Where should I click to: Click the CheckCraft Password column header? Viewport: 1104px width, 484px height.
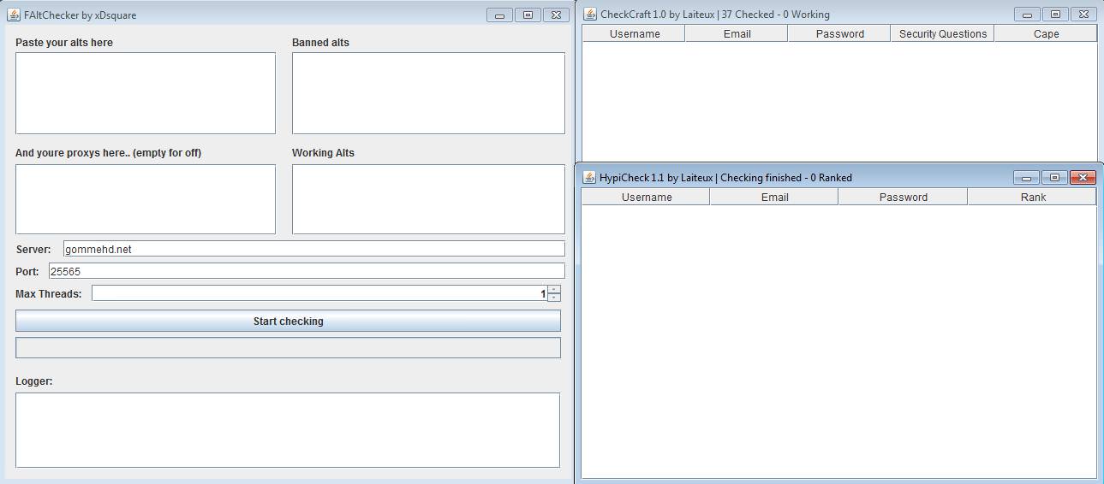(x=839, y=33)
